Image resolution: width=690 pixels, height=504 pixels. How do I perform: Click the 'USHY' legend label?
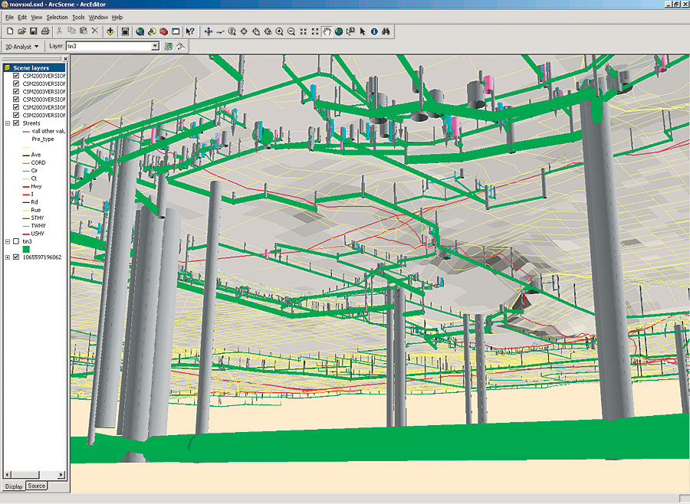pos(38,234)
